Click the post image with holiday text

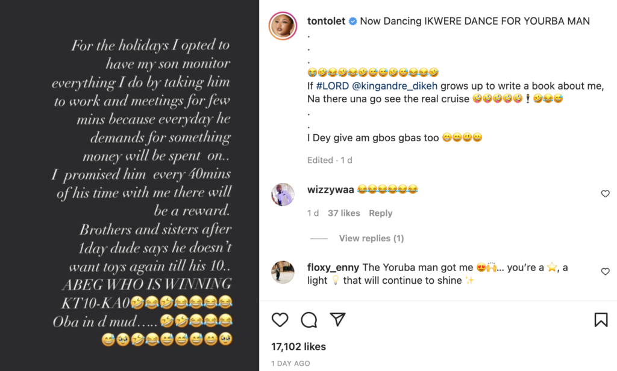tap(130, 185)
